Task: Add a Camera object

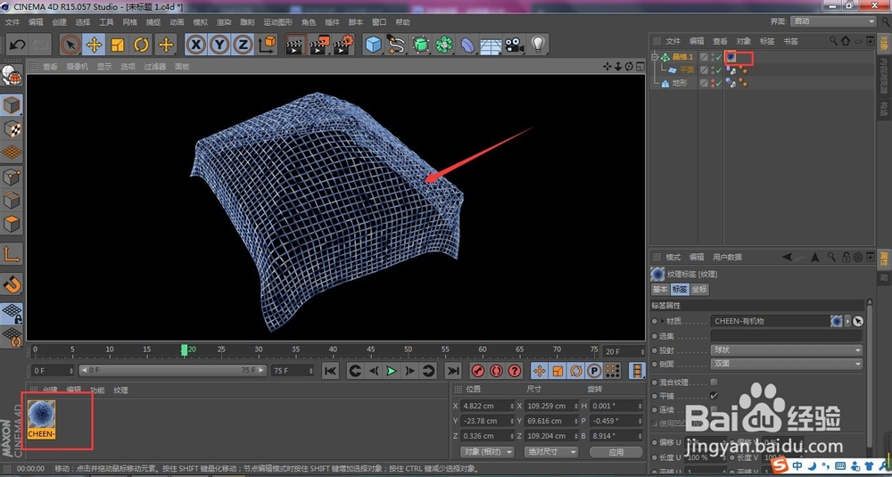Action: pos(515,45)
